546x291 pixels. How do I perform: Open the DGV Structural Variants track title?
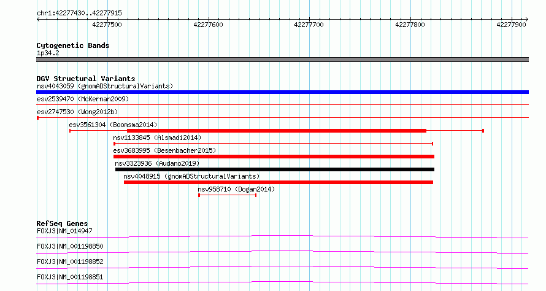(86, 79)
